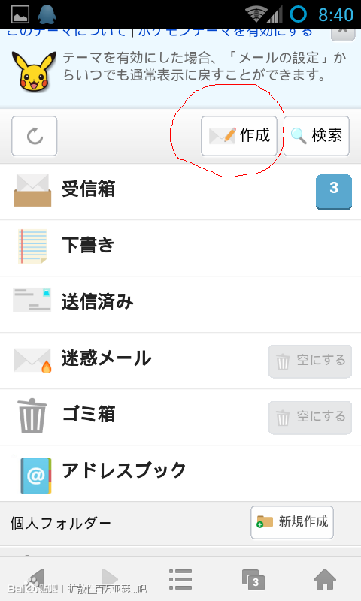Open the アドレスブック address book icon
The width and height of the screenshot is (361, 601).
click(35, 476)
